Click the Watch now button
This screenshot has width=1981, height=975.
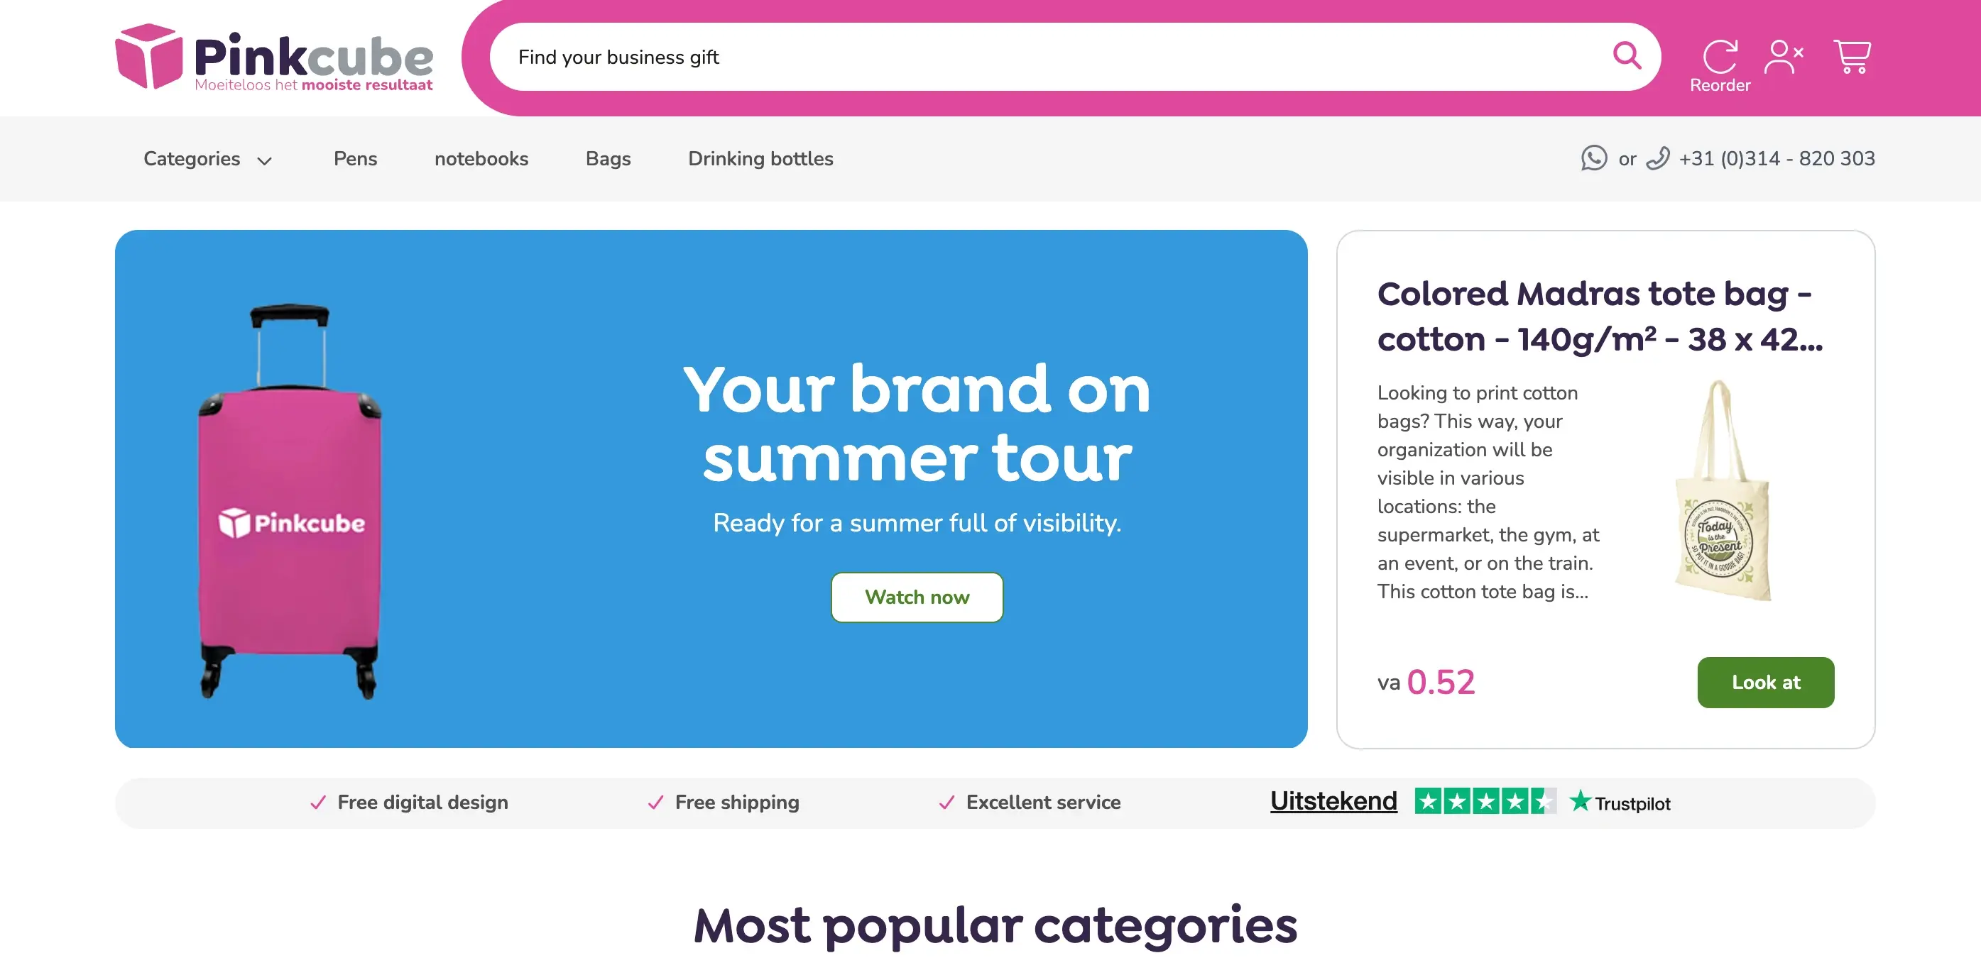917,597
